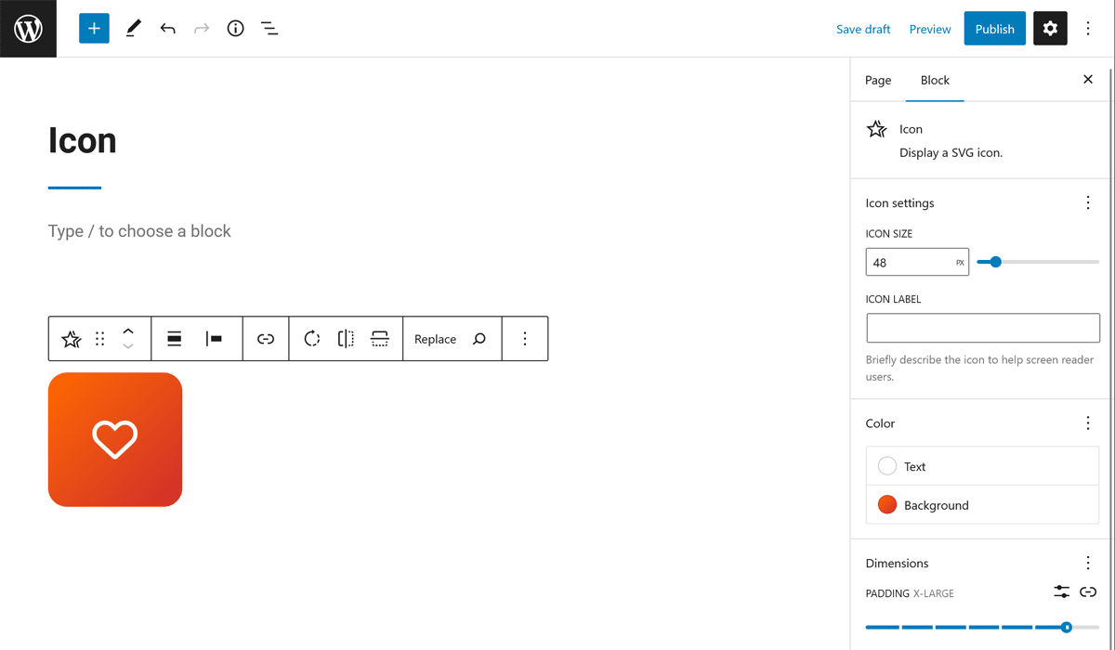Select the heart icon block

[115, 439]
